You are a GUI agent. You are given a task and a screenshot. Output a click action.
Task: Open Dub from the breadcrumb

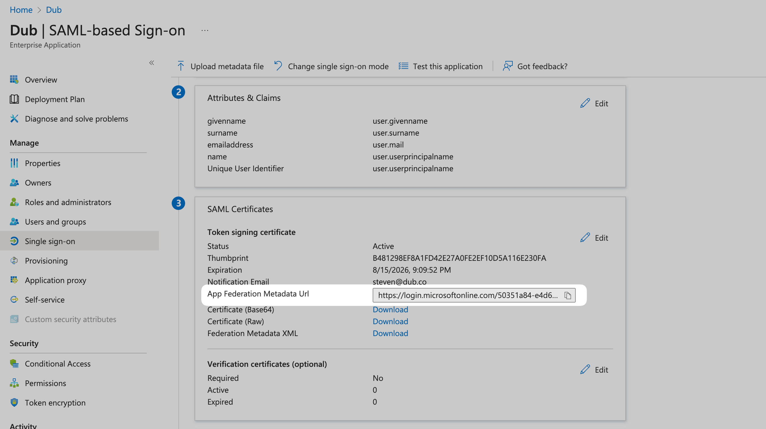point(54,9)
